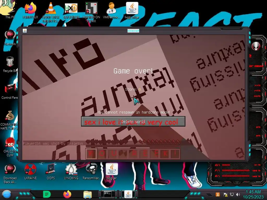Screen dimensions: 267x200
Task: Select the lwjgl_util.jar file icon
Action: pos(132,10)
